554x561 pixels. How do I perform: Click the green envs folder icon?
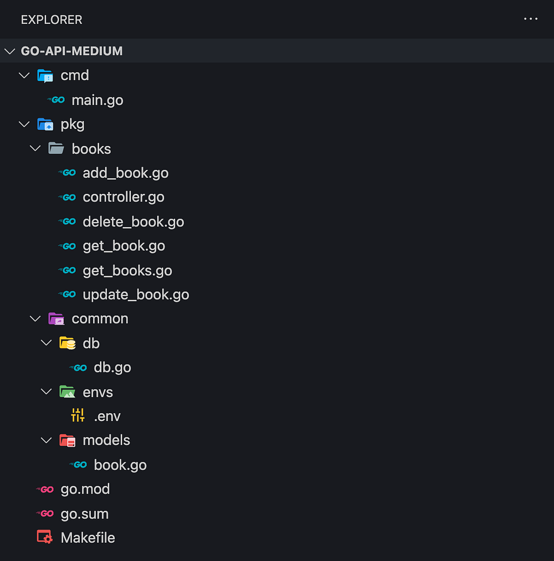[67, 392]
